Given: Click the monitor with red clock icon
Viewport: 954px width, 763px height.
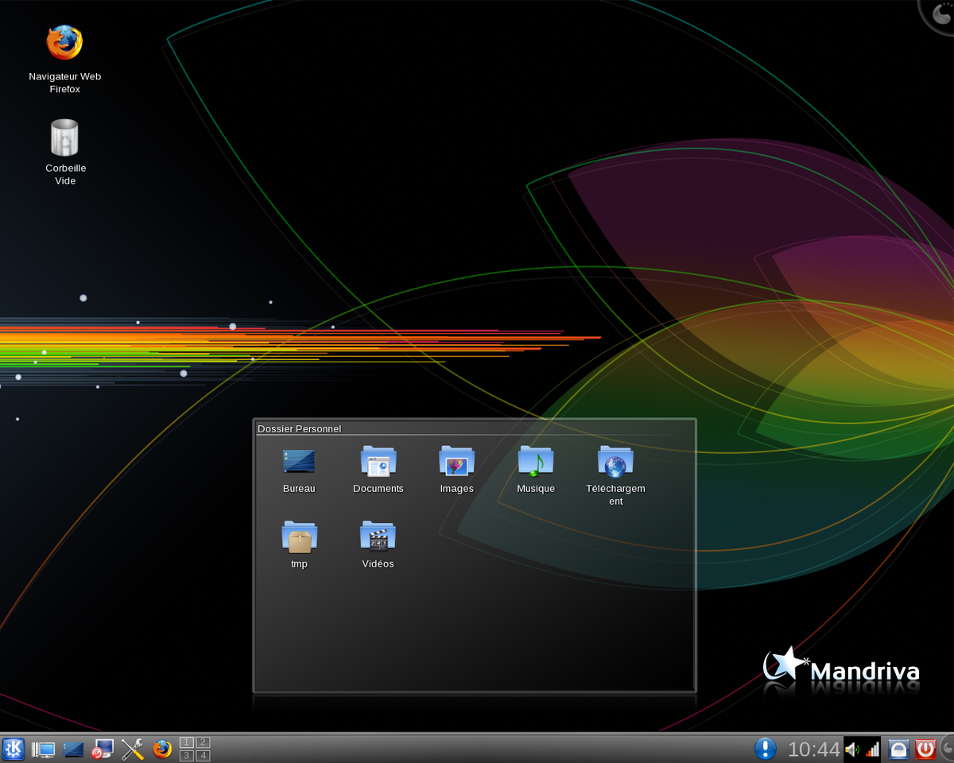Looking at the screenshot, I should point(103,749).
